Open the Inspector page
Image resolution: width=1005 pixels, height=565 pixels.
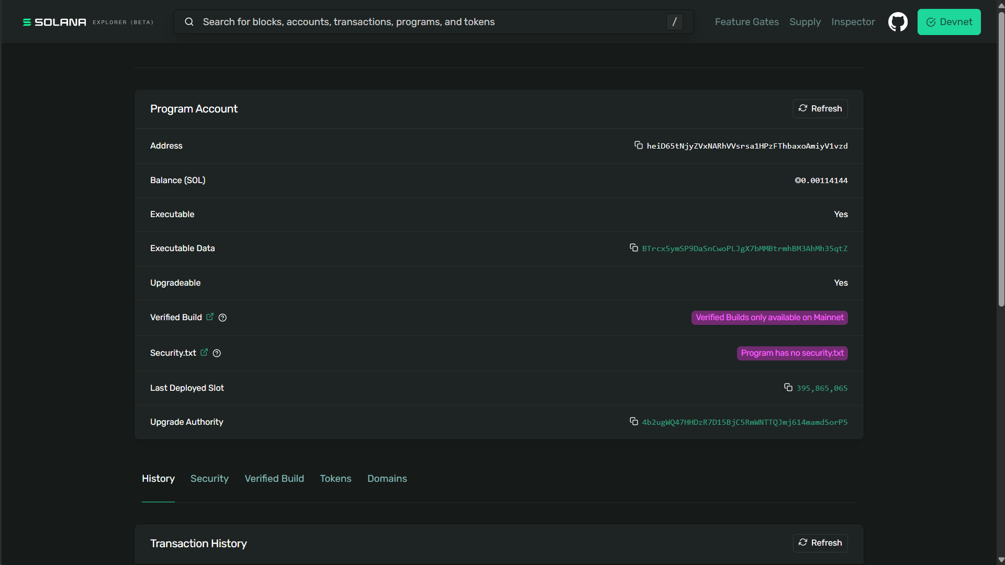coord(853,22)
